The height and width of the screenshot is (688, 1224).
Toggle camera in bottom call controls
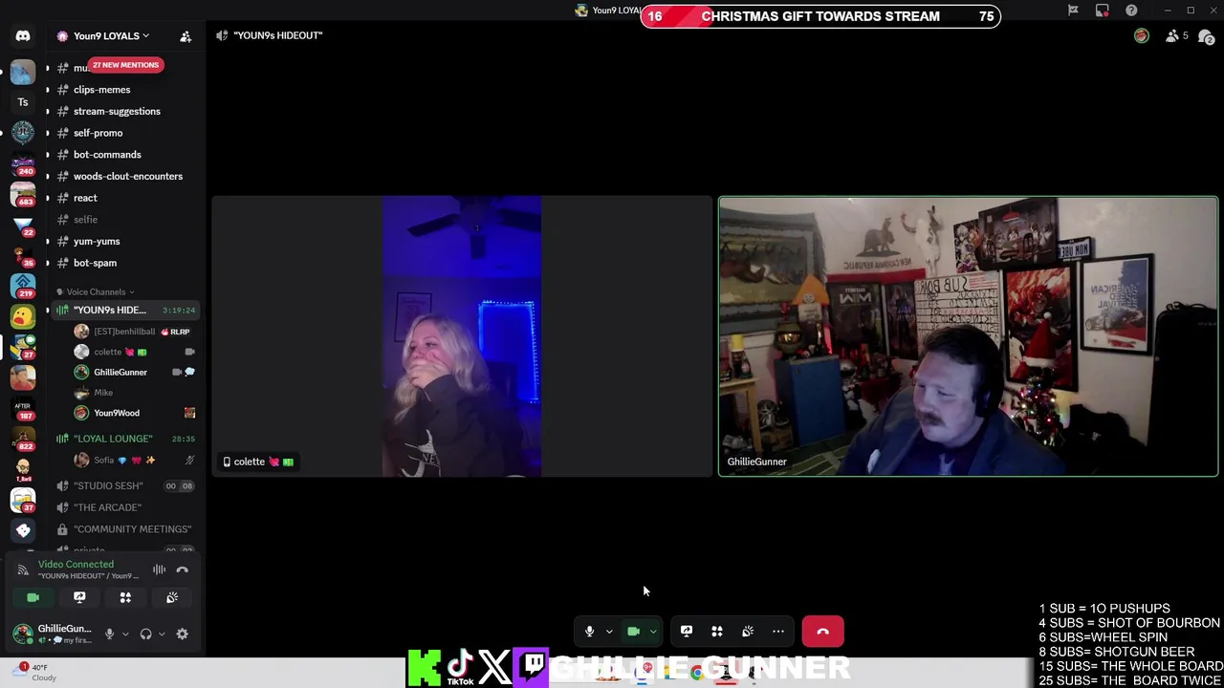coord(633,631)
